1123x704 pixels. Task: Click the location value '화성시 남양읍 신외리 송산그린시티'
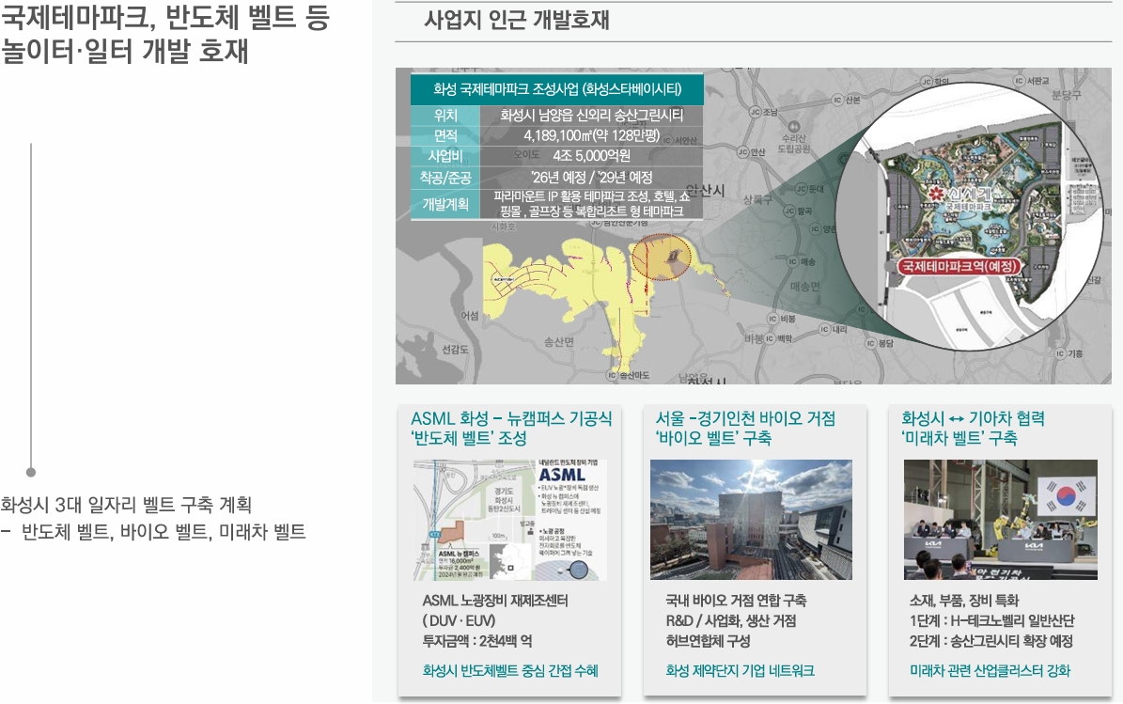click(x=592, y=116)
